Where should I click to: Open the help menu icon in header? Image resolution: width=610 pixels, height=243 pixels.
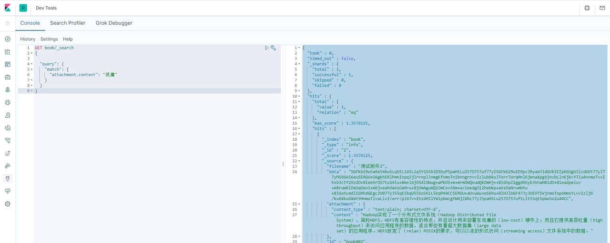(x=587, y=8)
